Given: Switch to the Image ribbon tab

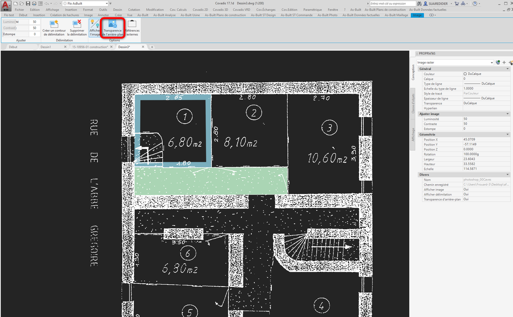Looking at the screenshot, I should click(x=417, y=15).
